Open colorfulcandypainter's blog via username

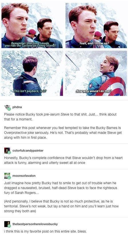click(28, 150)
